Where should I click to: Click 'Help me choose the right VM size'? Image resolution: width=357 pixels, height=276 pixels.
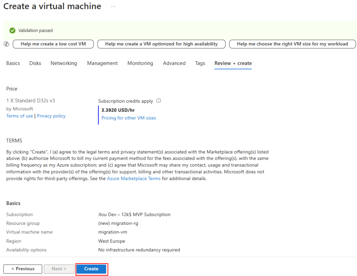pyautogui.click(x=292, y=44)
